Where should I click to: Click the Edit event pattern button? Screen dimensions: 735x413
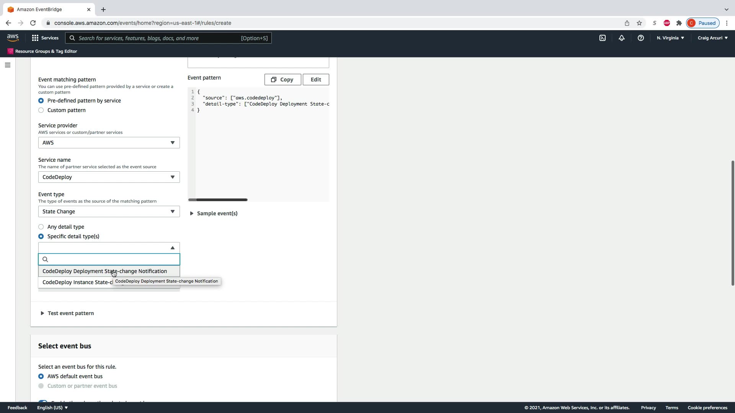(x=315, y=80)
